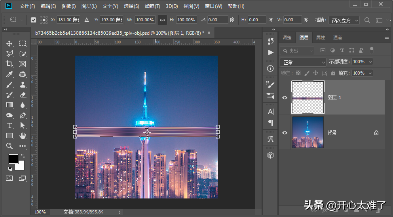This screenshot has width=393, height=217.
Task: Select the 图层 1 layer thumbnail
Action: pos(308,97)
